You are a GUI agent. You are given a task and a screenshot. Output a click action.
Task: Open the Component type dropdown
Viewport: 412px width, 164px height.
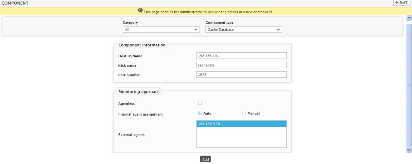244,30
